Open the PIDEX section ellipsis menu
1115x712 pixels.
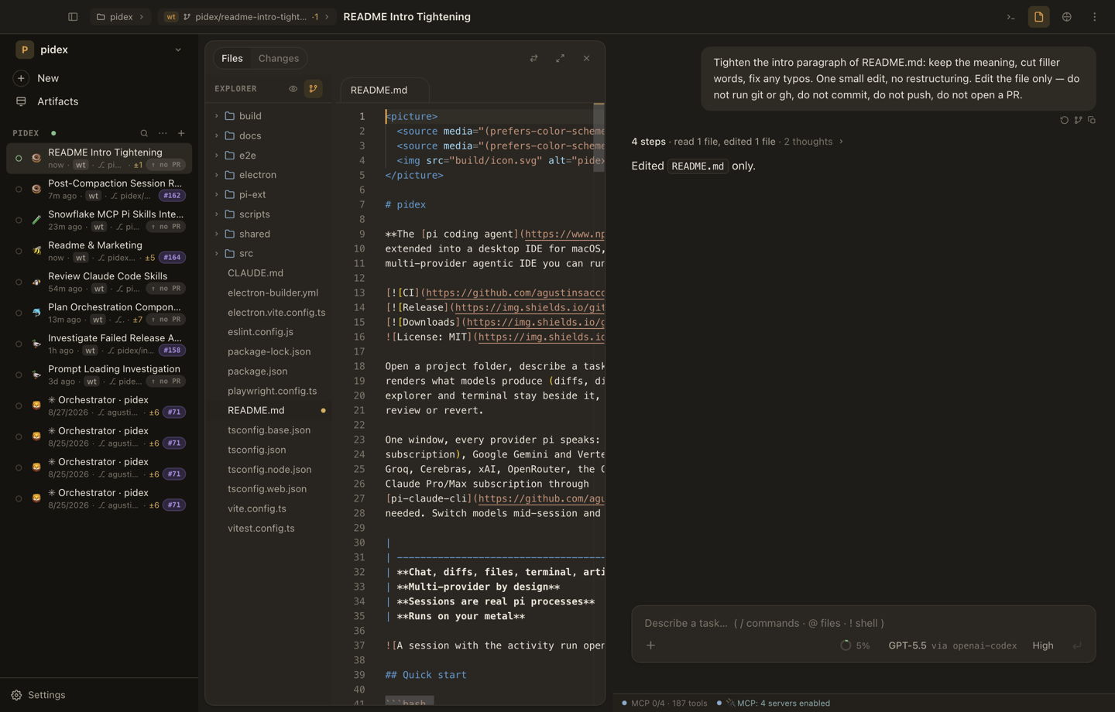click(x=163, y=133)
